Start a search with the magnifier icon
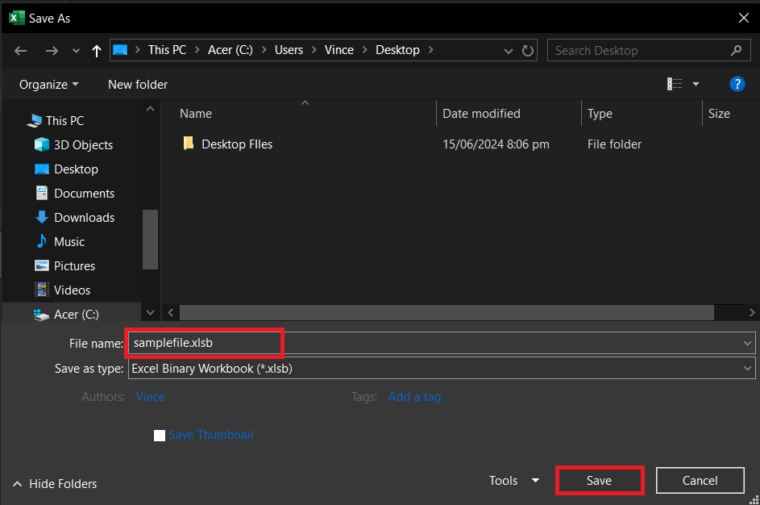 736,50
